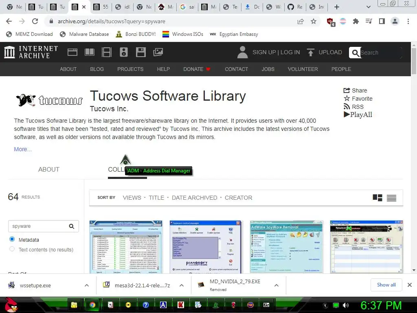This screenshot has width=417, height=313.
Task: Switch to tile grid view icon
Action: click(x=377, y=198)
